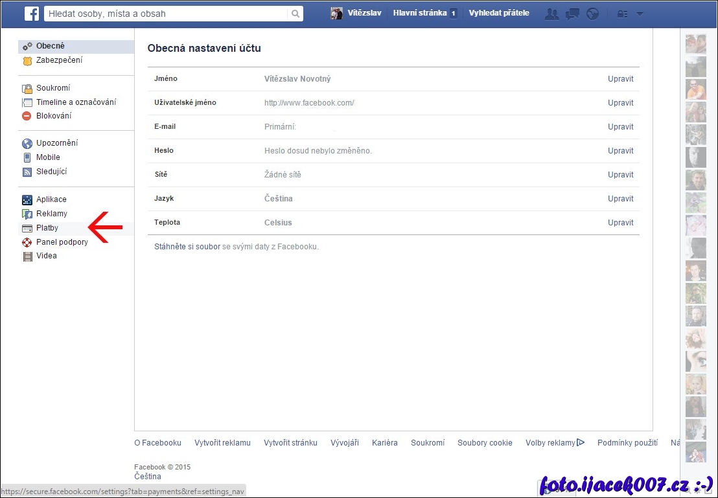The height and width of the screenshot is (498, 718).
Task: Edit the Teplota temperature setting
Action: pyautogui.click(x=620, y=223)
